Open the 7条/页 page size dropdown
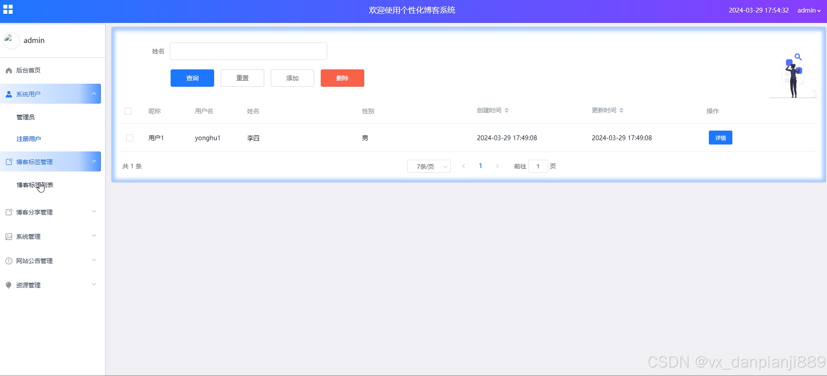The width and height of the screenshot is (827, 376). (429, 166)
